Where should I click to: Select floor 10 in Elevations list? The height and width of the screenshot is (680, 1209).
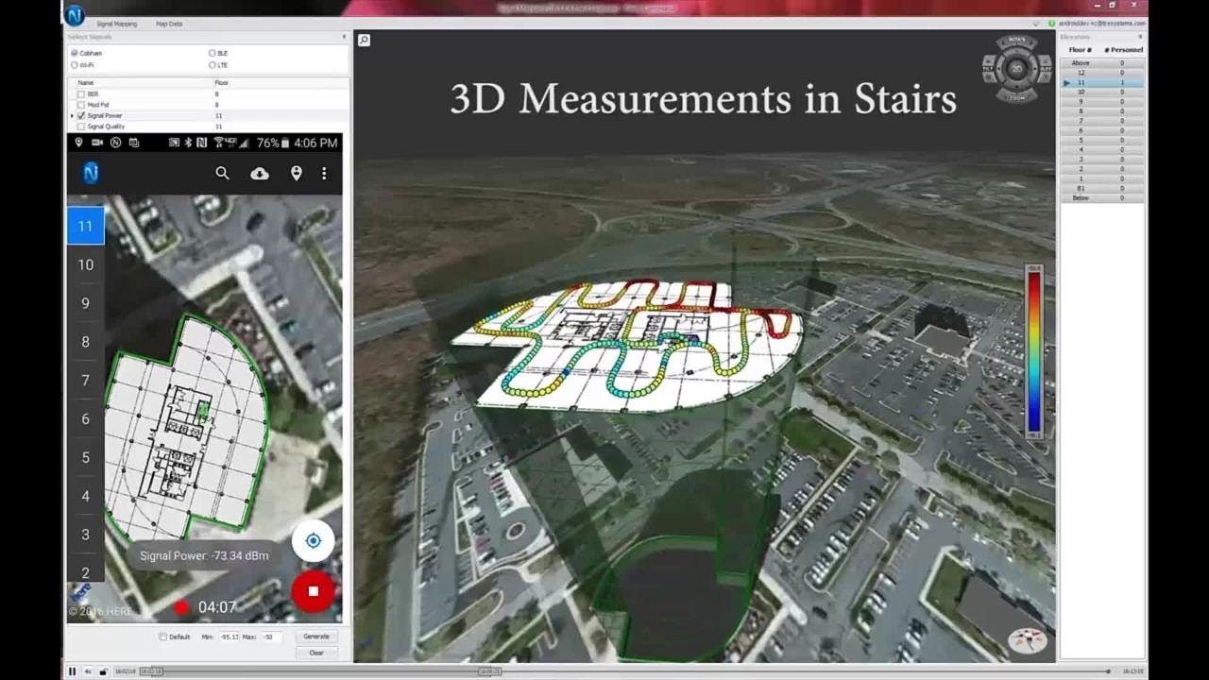click(1081, 92)
